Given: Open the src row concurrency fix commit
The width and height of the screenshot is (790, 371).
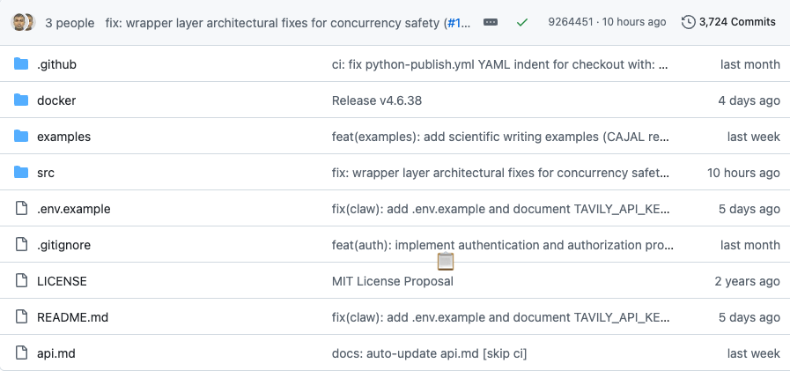Looking at the screenshot, I should click(x=500, y=173).
